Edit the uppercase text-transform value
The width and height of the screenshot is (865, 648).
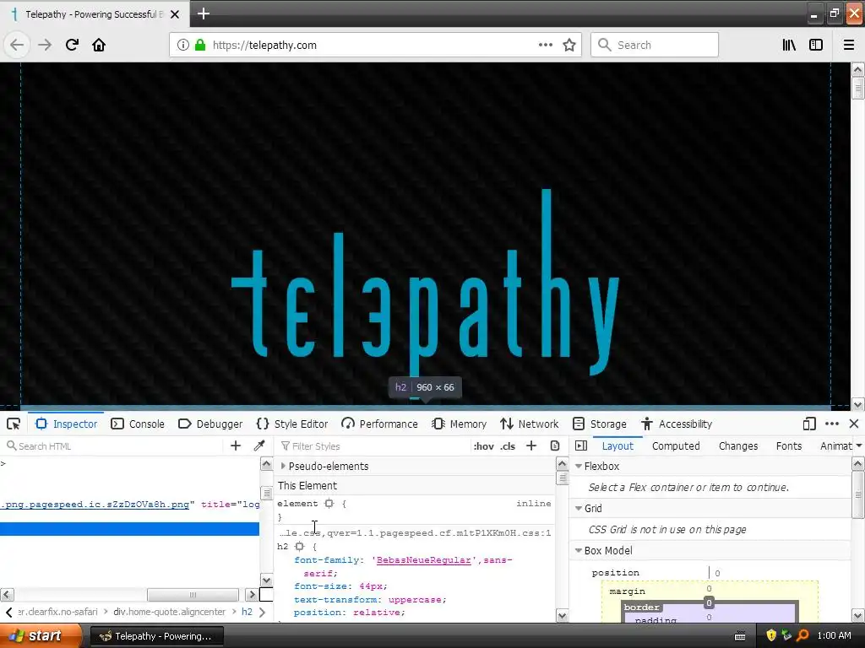pos(415,600)
